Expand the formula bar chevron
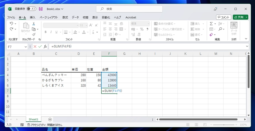This screenshot has width=255, height=131. click(247, 46)
